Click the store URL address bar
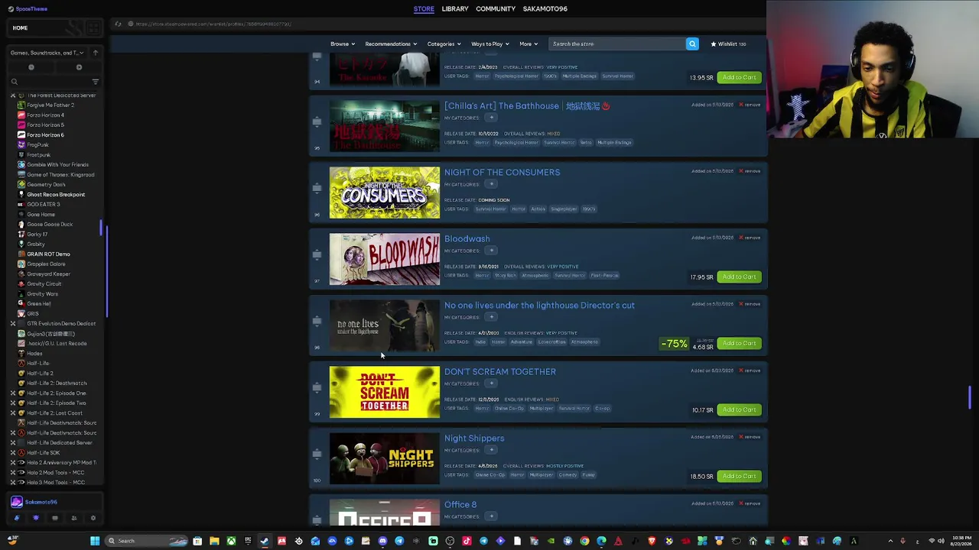Image resolution: width=979 pixels, height=550 pixels. (x=214, y=24)
